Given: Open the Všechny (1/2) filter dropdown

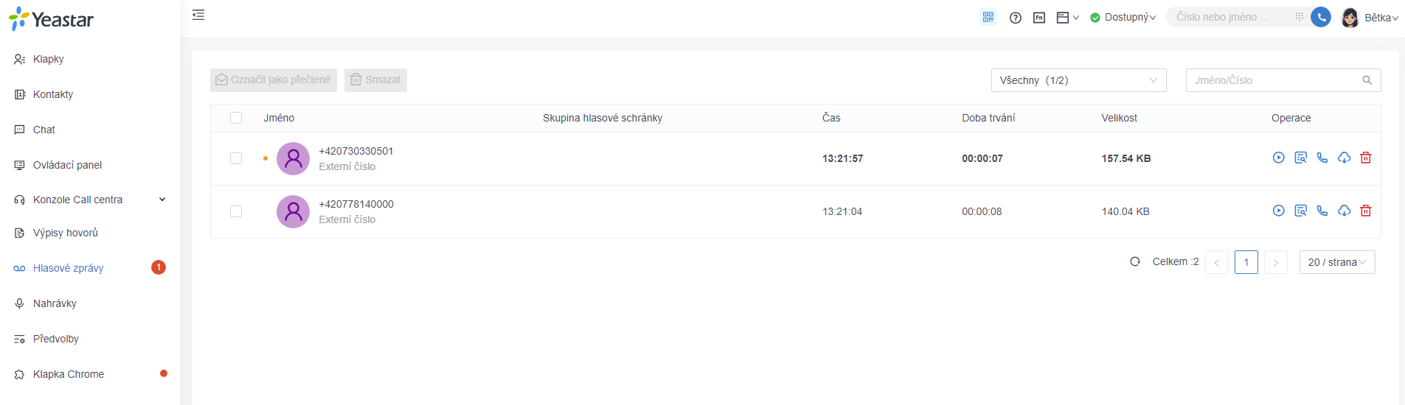Looking at the screenshot, I should pyautogui.click(x=1079, y=80).
